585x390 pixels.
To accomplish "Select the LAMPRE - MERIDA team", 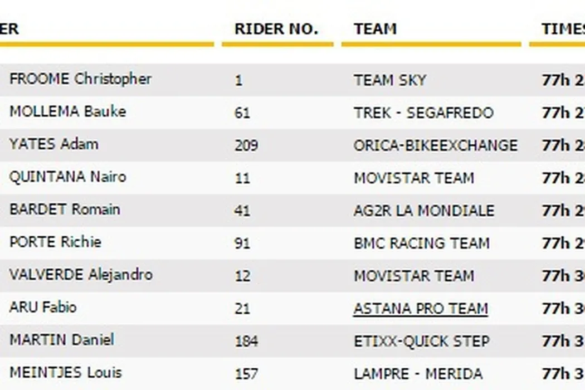I will [418, 374].
